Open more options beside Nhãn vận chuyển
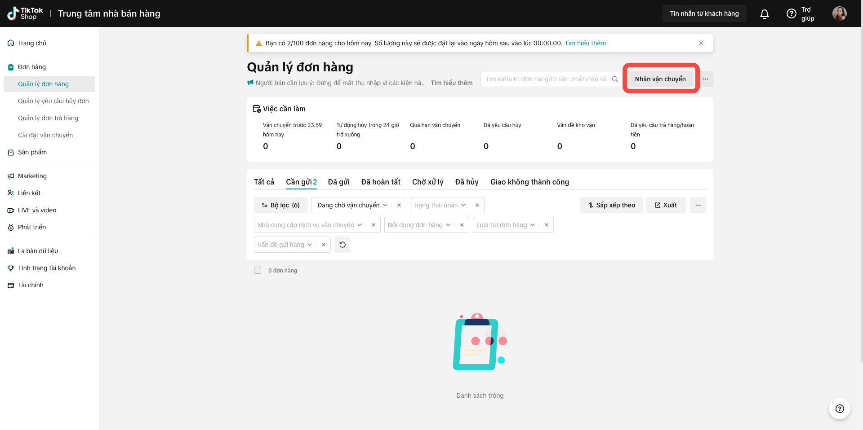Viewport: 863px width, 430px height. pyautogui.click(x=705, y=79)
